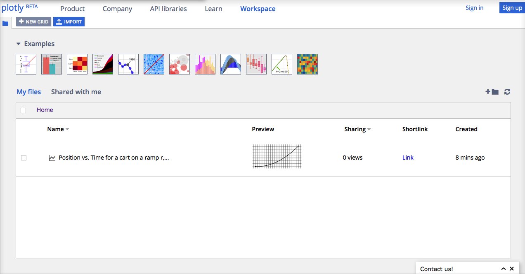Image resolution: width=525 pixels, height=274 pixels.
Task: Collapse the Examples section
Action: [x=18, y=43]
